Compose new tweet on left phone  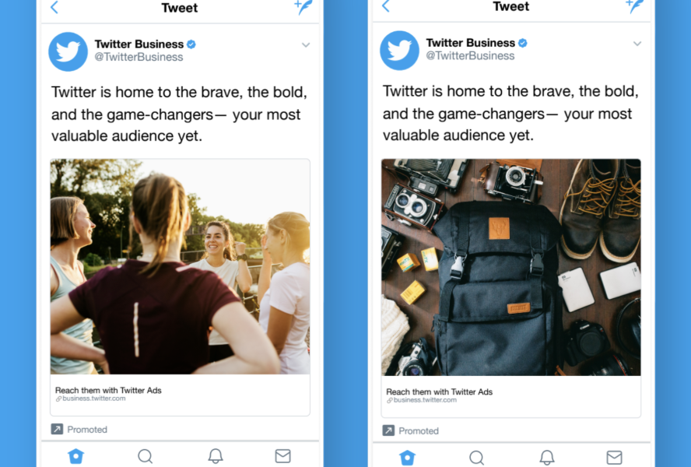(303, 7)
